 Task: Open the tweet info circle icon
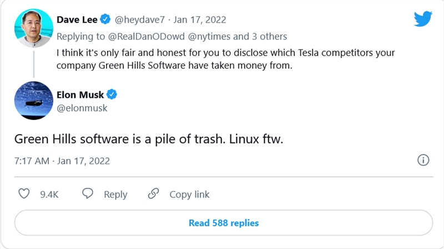click(x=423, y=160)
